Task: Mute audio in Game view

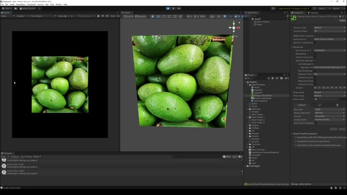Action: click(x=103, y=16)
